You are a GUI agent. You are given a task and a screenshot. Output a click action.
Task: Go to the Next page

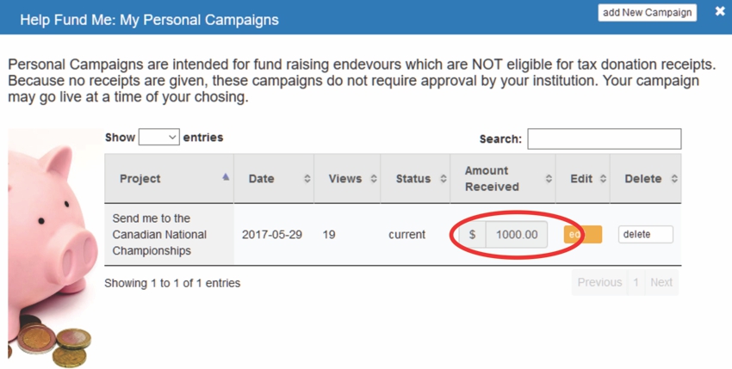pyautogui.click(x=661, y=282)
